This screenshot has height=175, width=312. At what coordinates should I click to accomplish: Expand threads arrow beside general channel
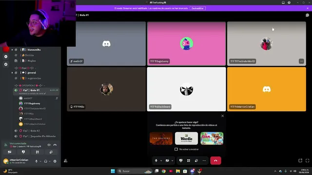(x=12, y=72)
